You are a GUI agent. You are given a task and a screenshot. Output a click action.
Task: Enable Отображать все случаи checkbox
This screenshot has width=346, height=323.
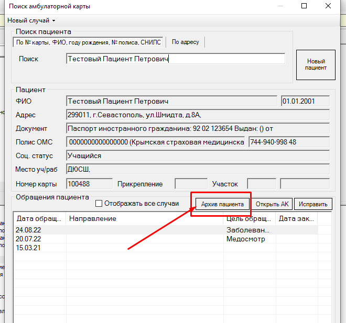tap(99, 204)
